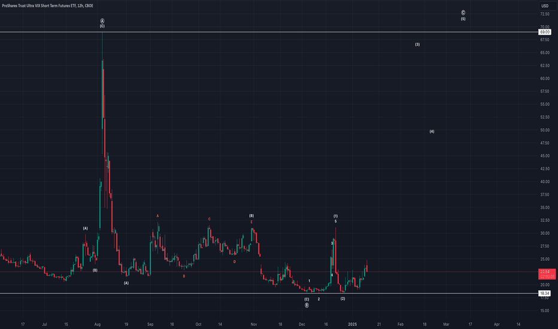Click the 72.50 price scale value
Image resolution: width=558 pixels, height=329 pixels.
[545, 14]
